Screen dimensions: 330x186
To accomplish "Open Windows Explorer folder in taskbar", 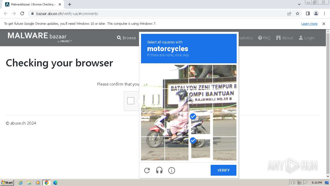I will [x=29, y=183].
